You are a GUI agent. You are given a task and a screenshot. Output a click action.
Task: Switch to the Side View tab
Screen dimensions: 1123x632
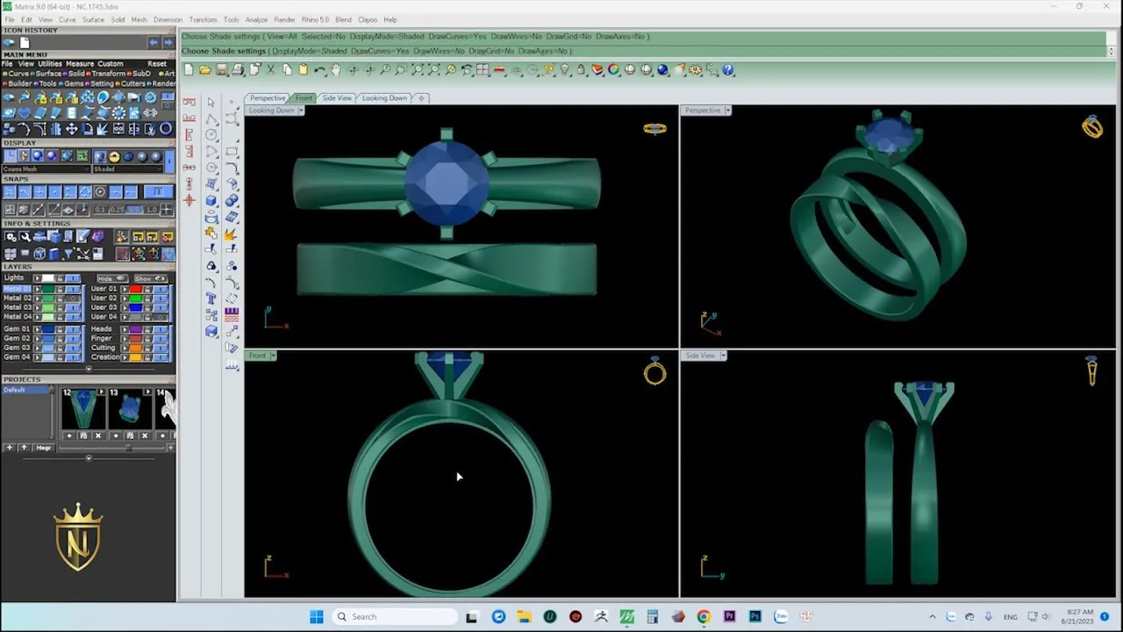[336, 97]
